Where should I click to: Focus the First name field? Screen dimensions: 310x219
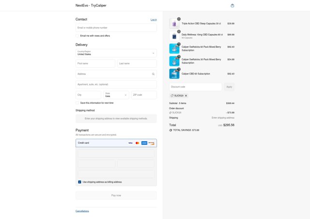95,63
